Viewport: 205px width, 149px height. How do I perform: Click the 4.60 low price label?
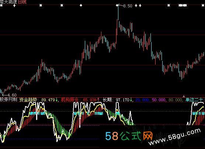12,95
